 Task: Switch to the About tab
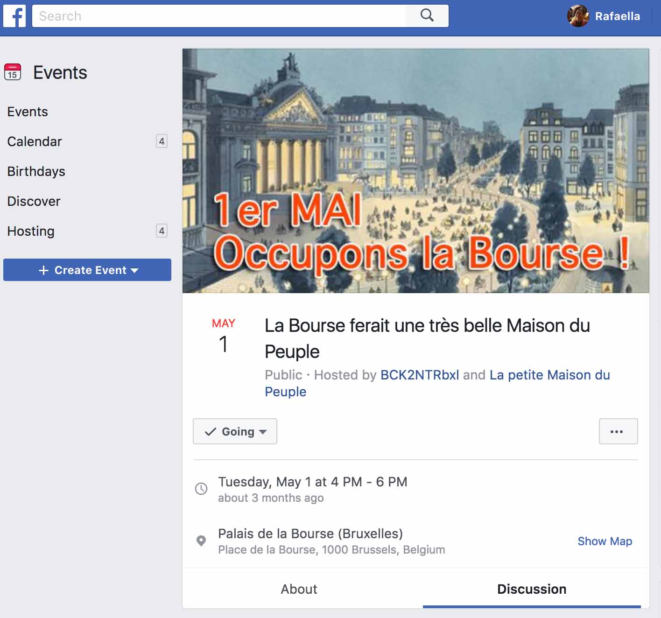[299, 589]
